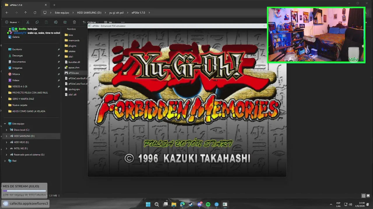Collapse the Este equipo tree node
The height and width of the screenshot is (209, 373).
pyautogui.click(x=5, y=124)
